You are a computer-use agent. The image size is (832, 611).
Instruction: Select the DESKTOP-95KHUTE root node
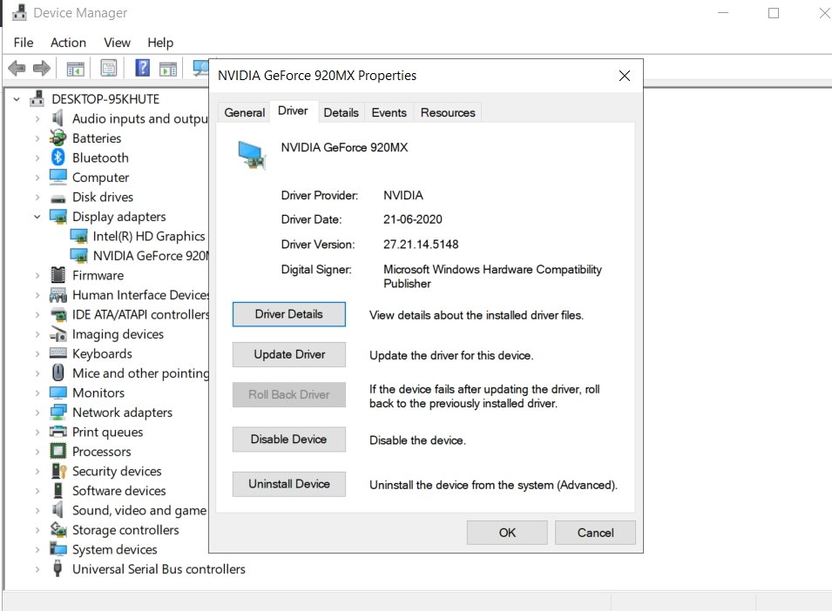click(87, 98)
